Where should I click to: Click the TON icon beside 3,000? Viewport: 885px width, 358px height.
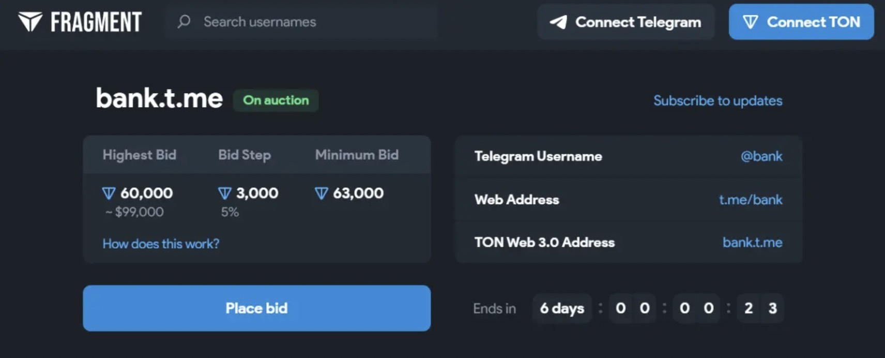point(224,193)
